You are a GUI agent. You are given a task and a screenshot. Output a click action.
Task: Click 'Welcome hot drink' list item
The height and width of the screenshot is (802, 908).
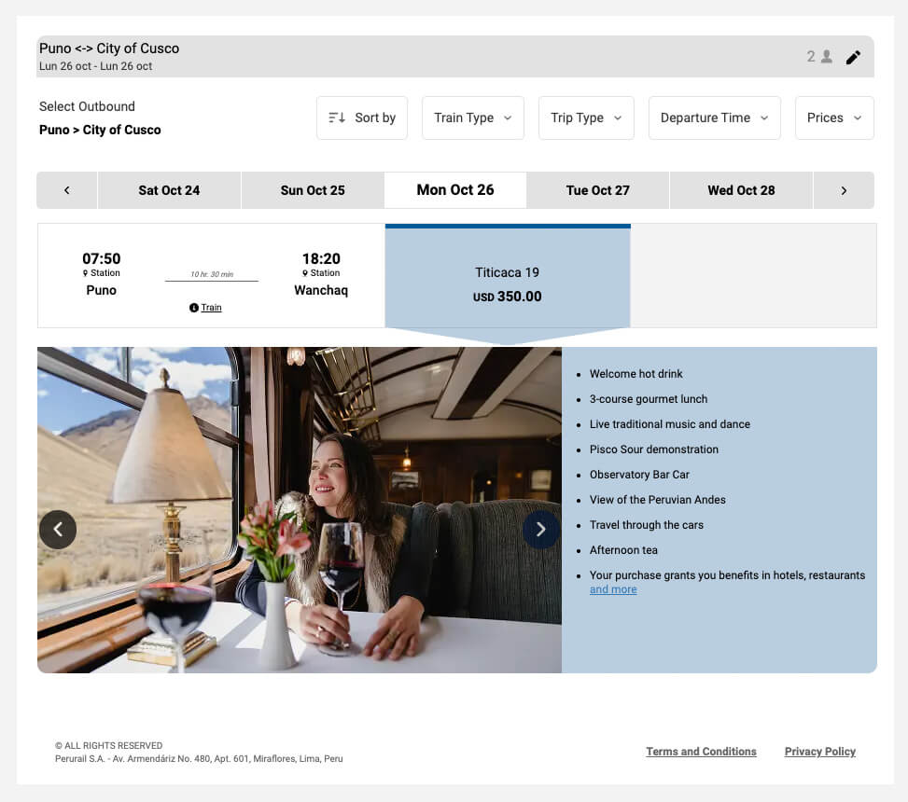click(636, 374)
